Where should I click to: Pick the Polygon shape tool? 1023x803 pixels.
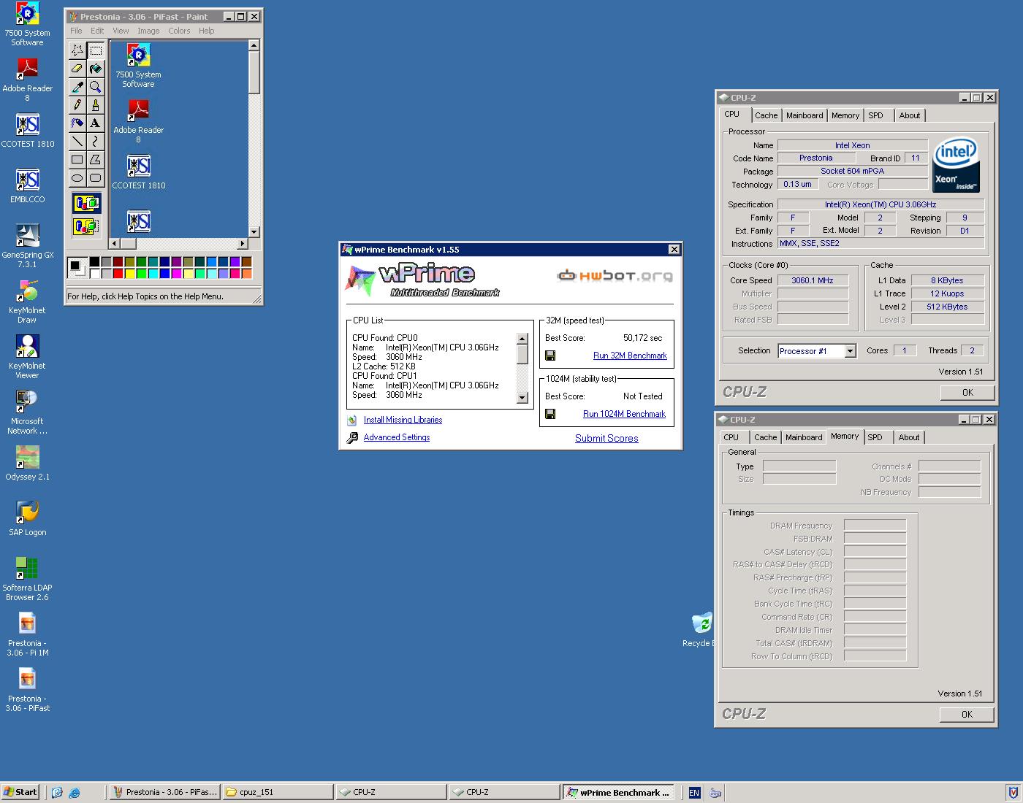[95, 159]
